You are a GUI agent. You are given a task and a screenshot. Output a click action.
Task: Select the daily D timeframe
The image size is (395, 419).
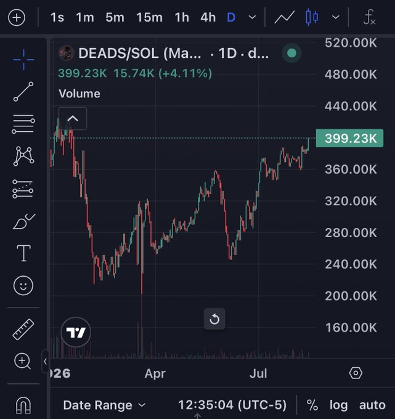[231, 18]
